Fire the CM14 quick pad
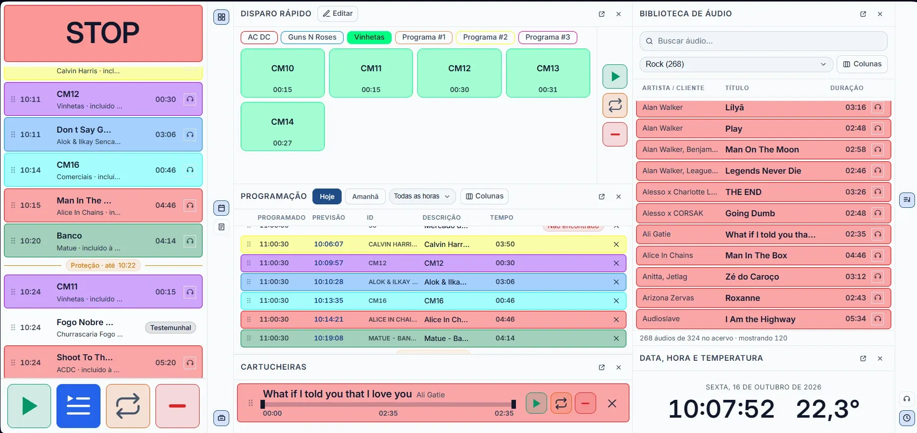 point(283,127)
